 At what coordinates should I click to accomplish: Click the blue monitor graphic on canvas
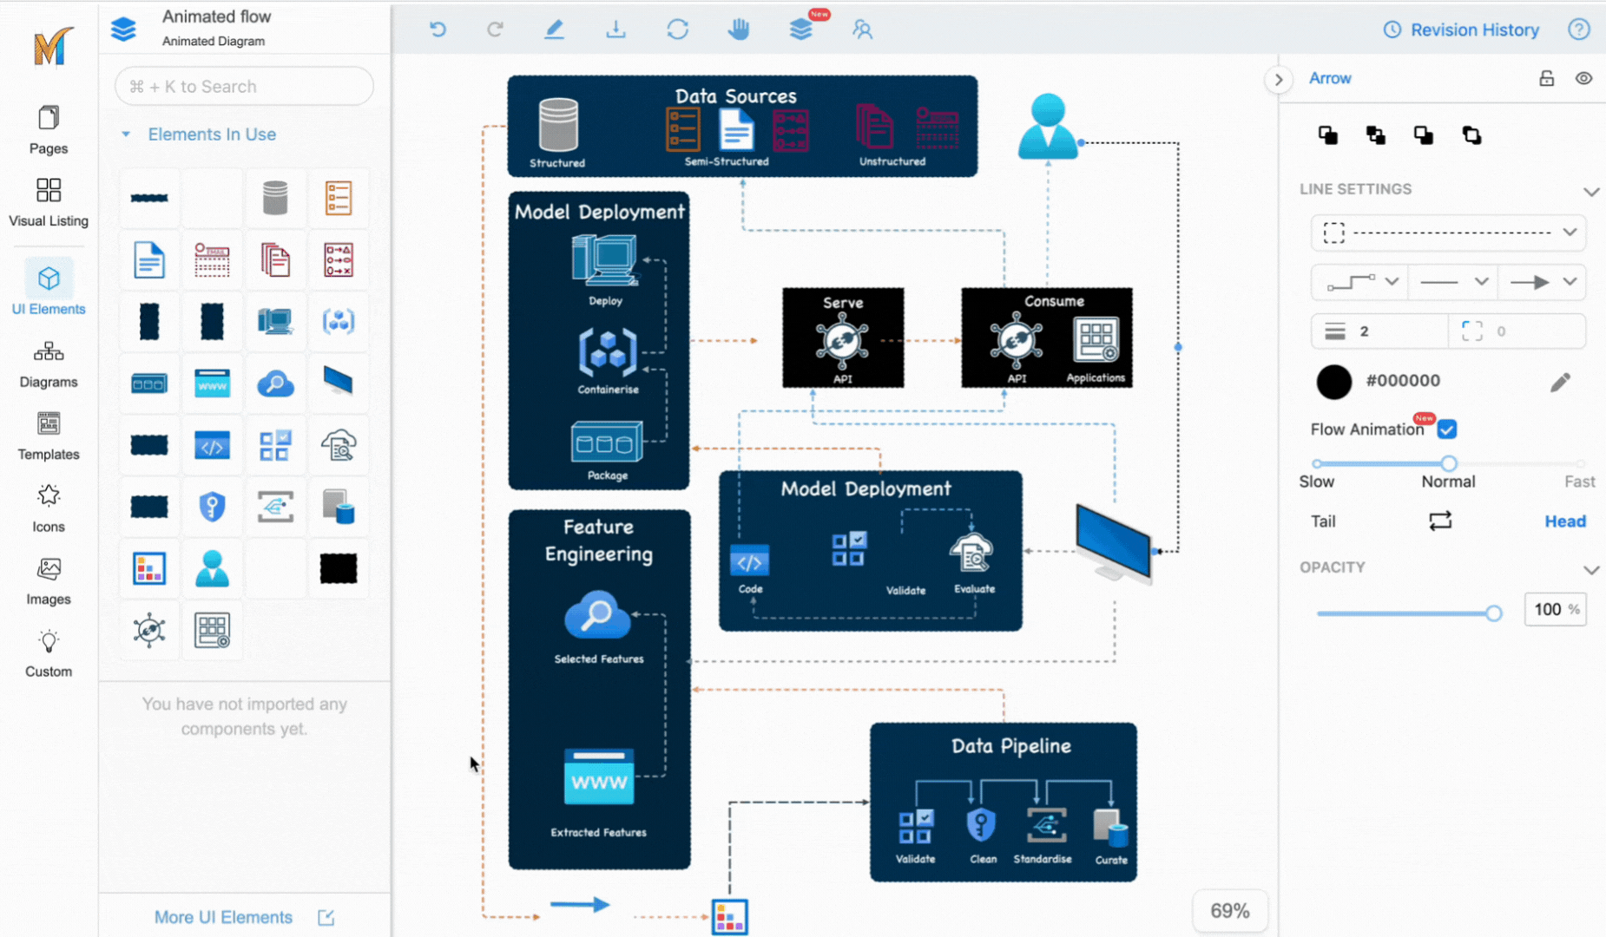tap(1115, 543)
